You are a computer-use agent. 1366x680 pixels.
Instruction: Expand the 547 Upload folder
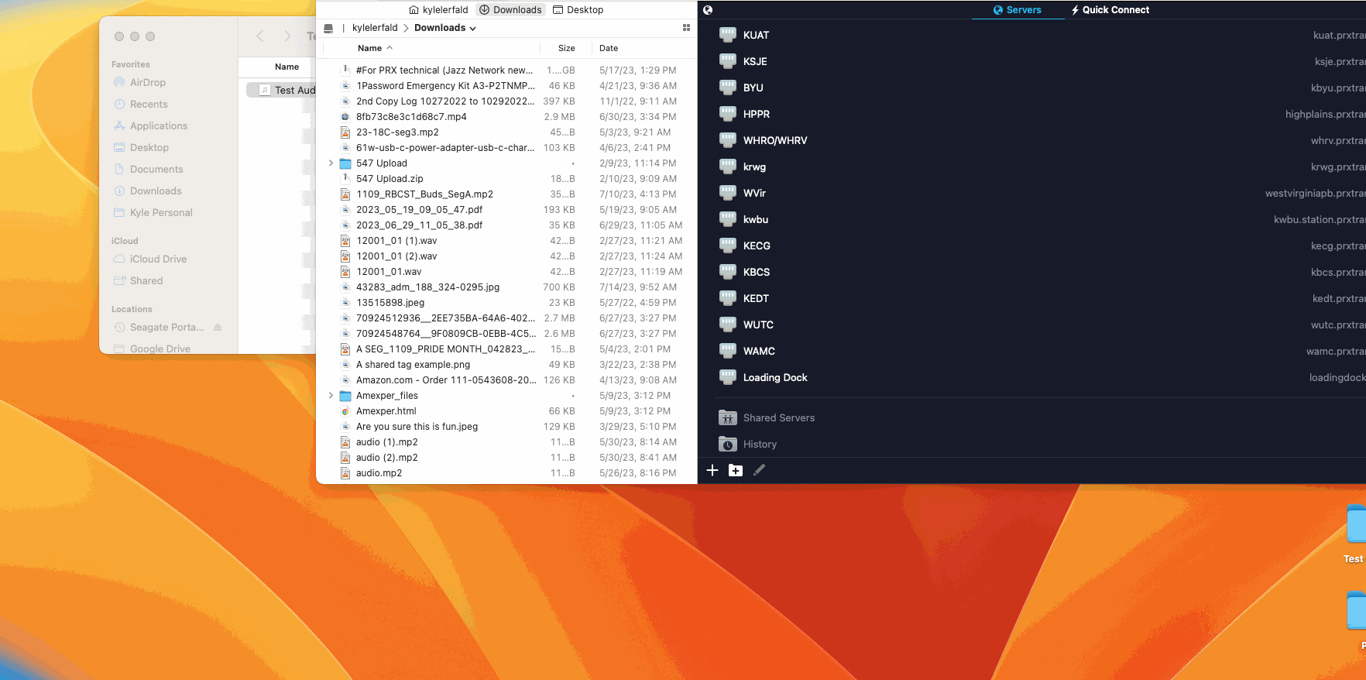click(331, 163)
